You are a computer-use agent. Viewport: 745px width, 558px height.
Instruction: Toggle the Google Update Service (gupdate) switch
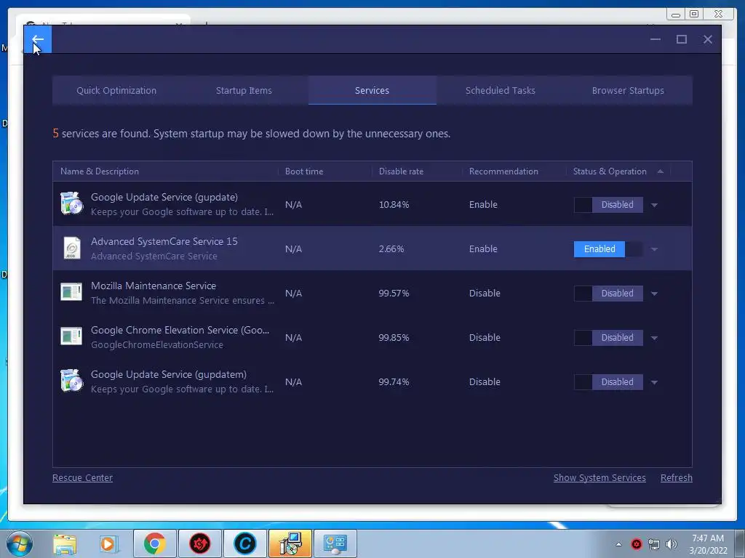point(608,204)
